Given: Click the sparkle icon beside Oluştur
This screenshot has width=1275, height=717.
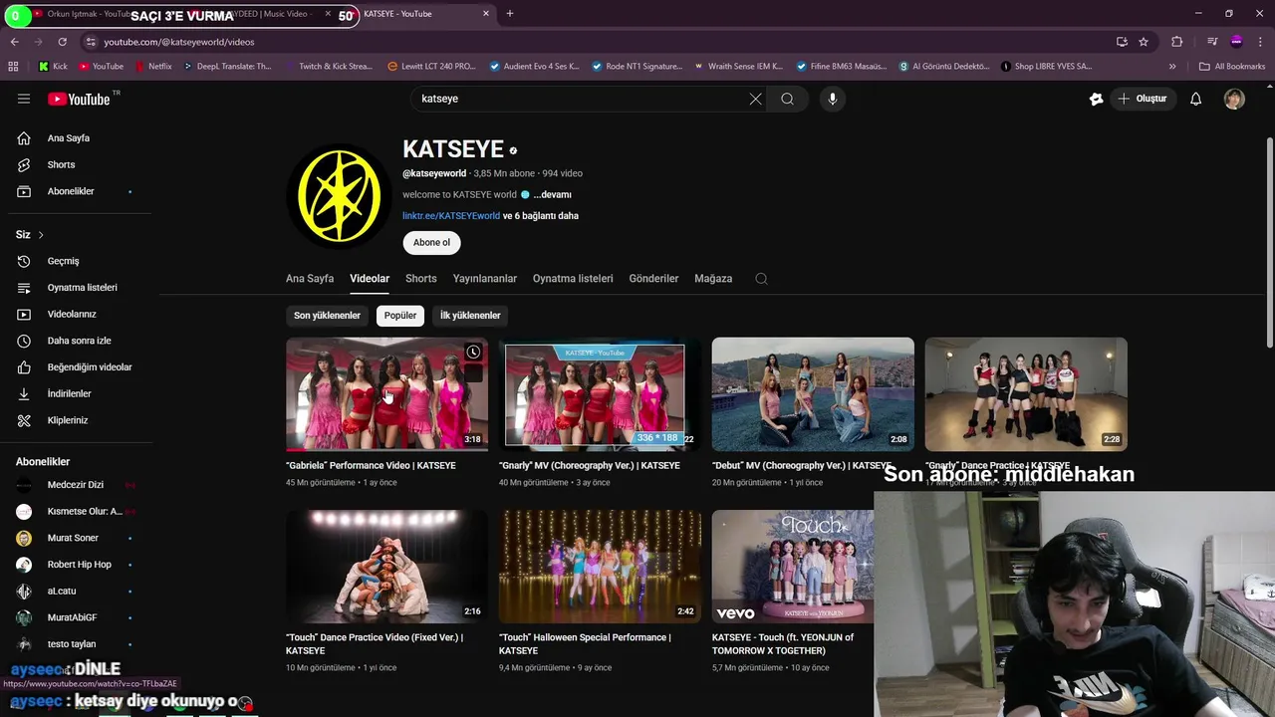Looking at the screenshot, I should [x=1096, y=99].
